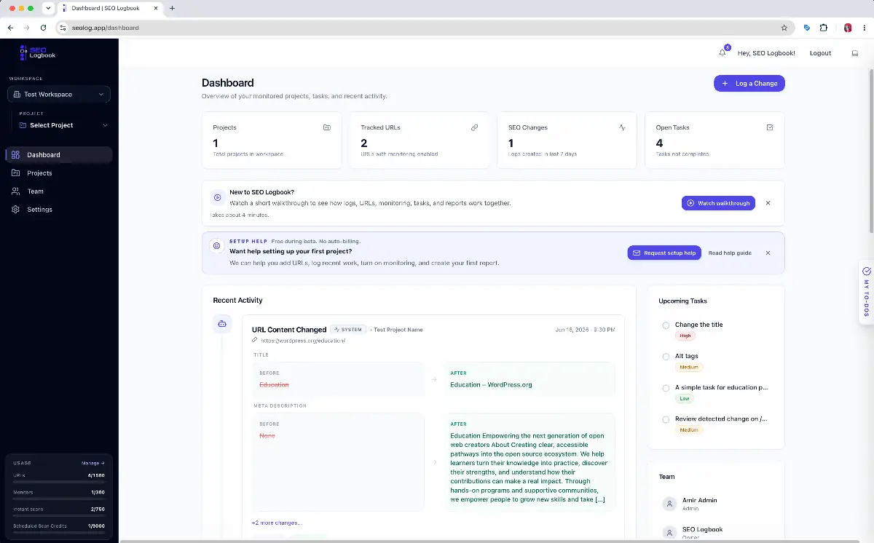Bookmark this page with the star icon
This screenshot has height=543, width=874.
point(784,28)
